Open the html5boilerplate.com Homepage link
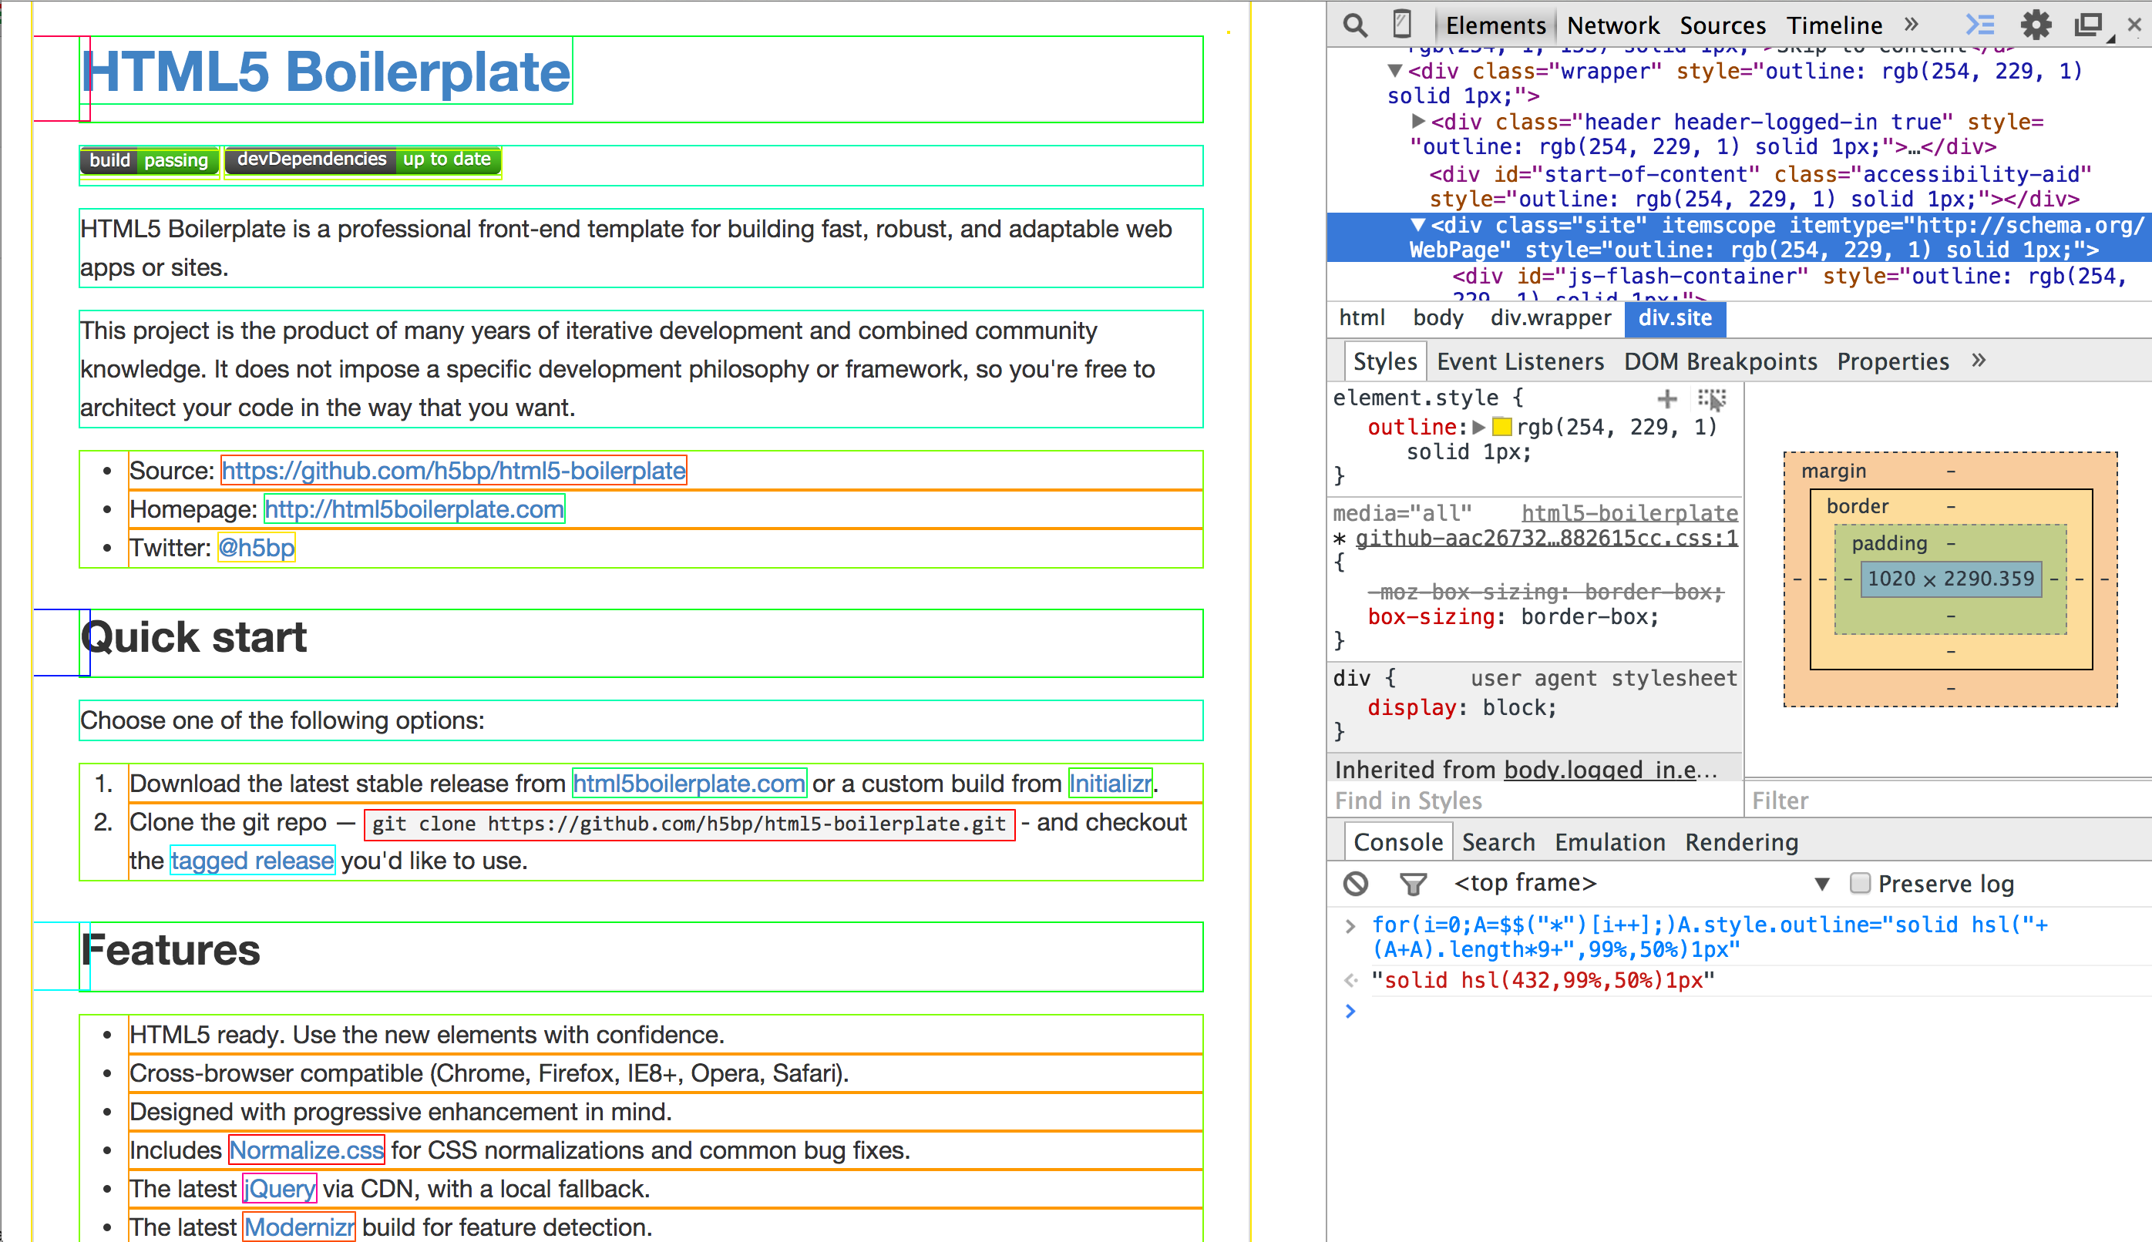The image size is (2152, 1242). 415,509
